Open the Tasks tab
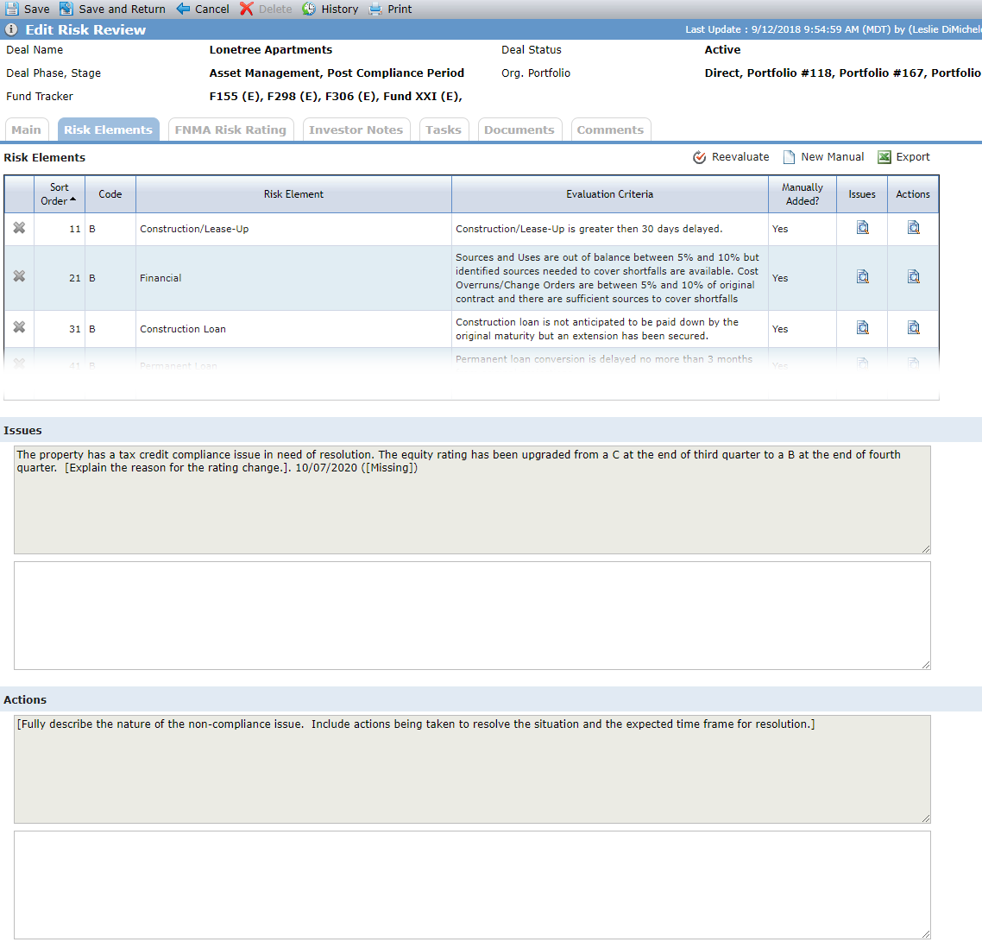 tap(444, 130)
